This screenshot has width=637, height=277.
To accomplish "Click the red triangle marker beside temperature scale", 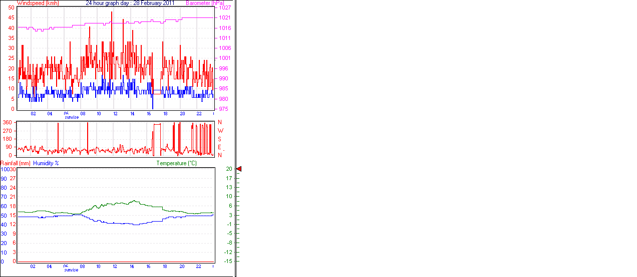I will 239,169.
